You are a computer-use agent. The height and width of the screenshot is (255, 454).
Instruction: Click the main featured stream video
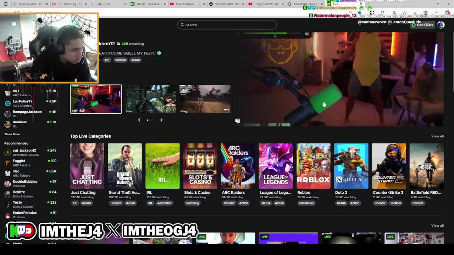click(339, 79)
